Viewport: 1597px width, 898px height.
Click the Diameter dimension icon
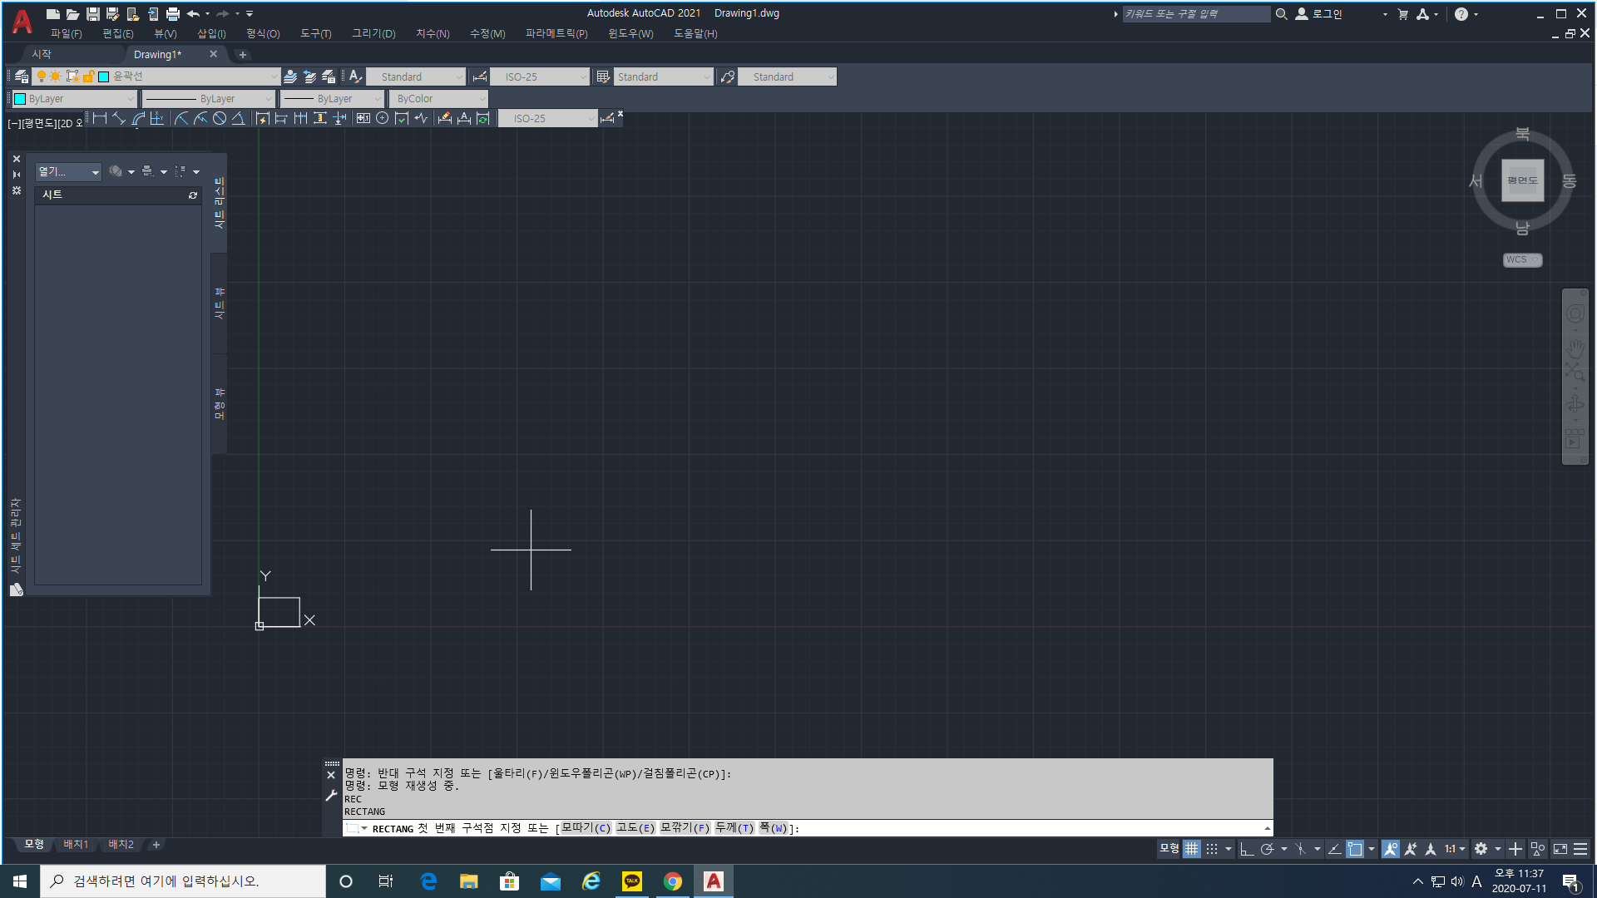pos(220,119)
